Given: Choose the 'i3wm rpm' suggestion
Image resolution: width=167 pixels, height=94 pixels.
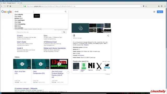Looking at the screenshot, I should click(18, 22).
